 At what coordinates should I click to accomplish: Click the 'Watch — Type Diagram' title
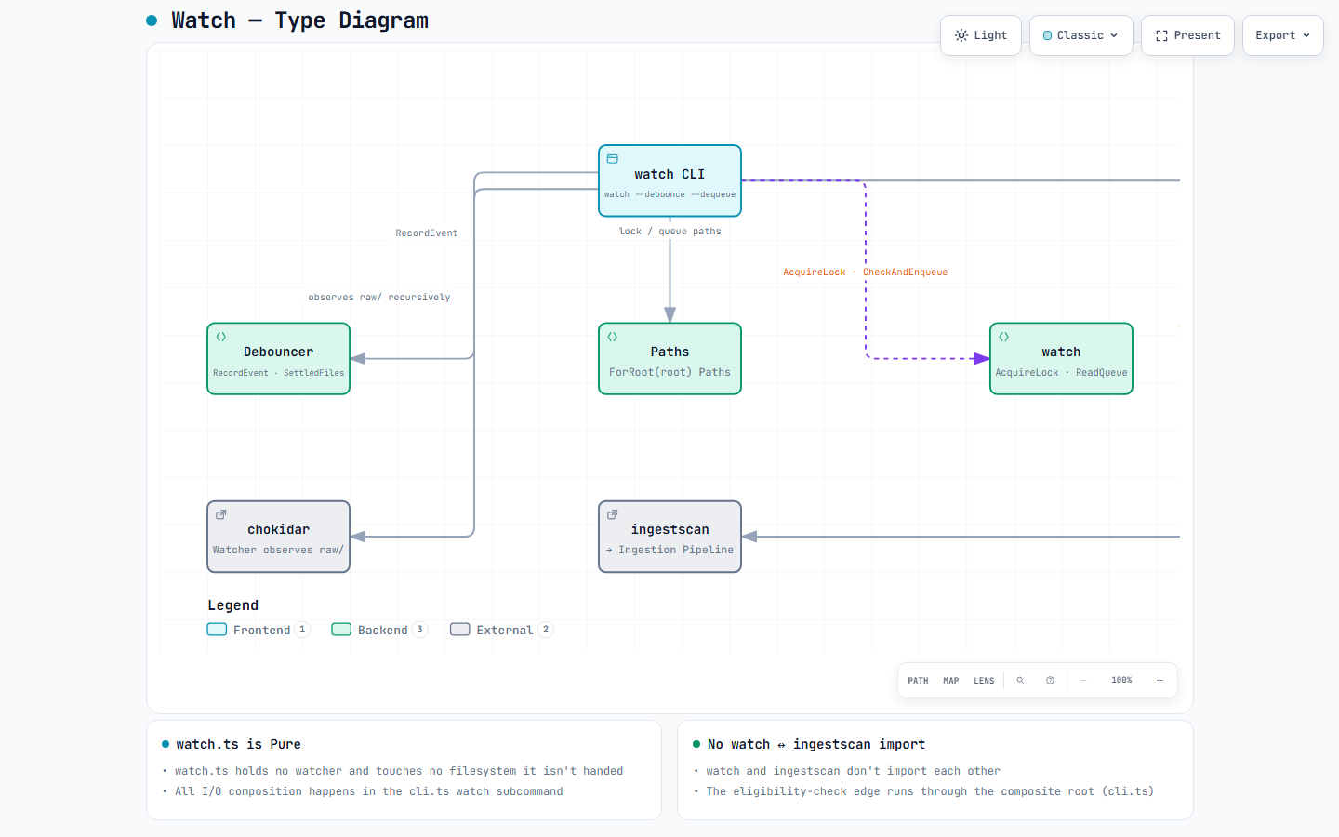299,20
